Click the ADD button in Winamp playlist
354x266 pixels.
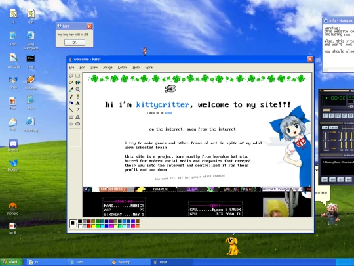pyautogui.click(x=324, y=179)
